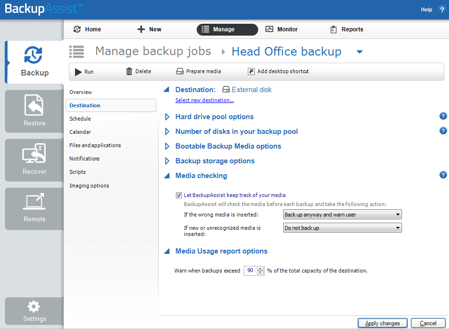Open Calendar in the job menu
This screenshot has height=329, width=449.
(80, 132)
